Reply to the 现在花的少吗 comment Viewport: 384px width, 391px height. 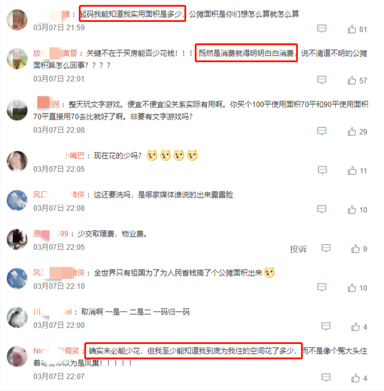coord(322,170)
